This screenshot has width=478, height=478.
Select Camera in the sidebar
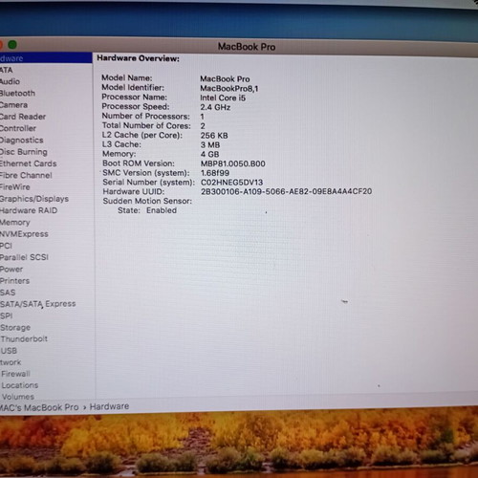coord(13,105)
